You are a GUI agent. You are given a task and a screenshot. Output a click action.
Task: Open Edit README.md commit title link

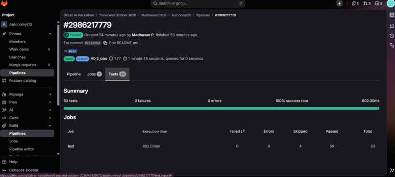point(123,43)
